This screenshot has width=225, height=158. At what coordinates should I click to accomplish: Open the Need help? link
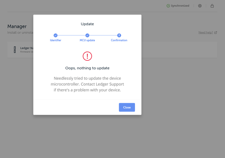point(206,33)
